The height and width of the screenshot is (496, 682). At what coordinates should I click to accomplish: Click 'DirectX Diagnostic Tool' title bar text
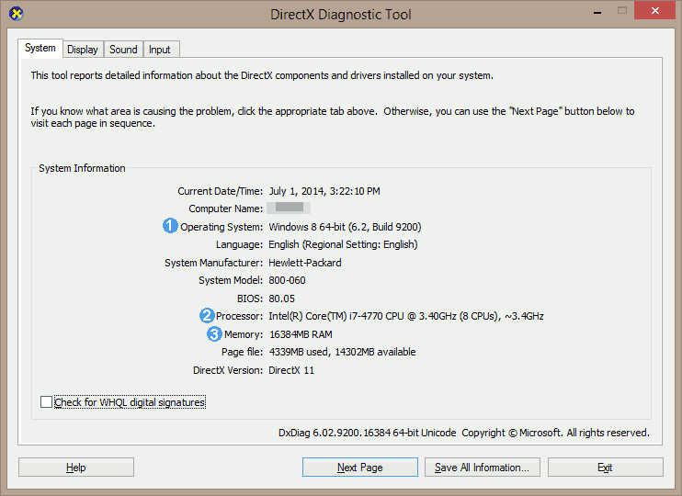341,15
